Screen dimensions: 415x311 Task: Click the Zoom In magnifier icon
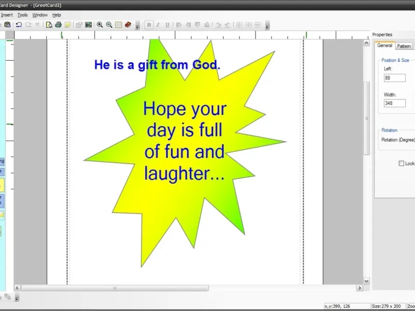tap(100, 24)
